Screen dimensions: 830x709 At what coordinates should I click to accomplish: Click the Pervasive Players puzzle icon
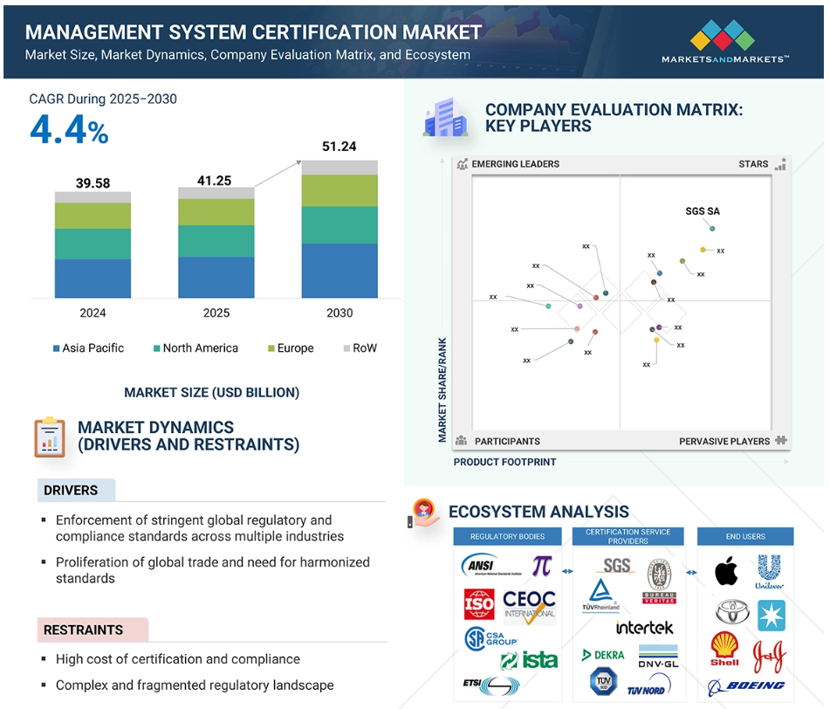click(x=781, y=441)
